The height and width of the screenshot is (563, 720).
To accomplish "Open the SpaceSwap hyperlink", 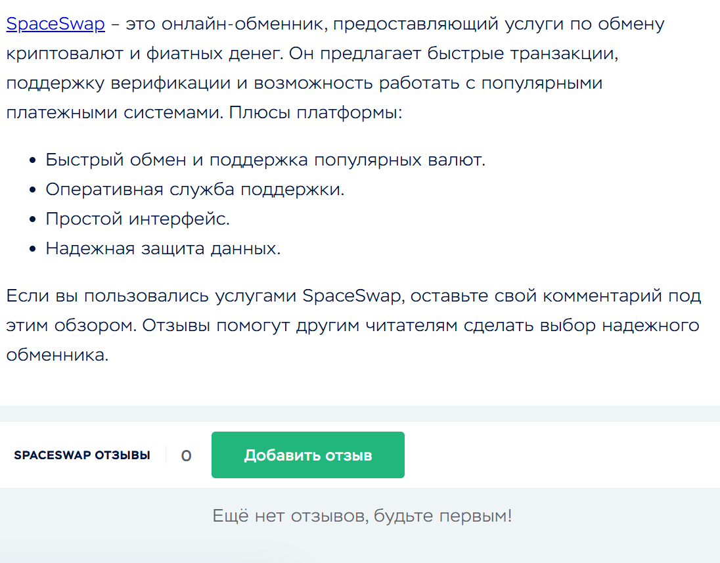I will tap(55, 25).
